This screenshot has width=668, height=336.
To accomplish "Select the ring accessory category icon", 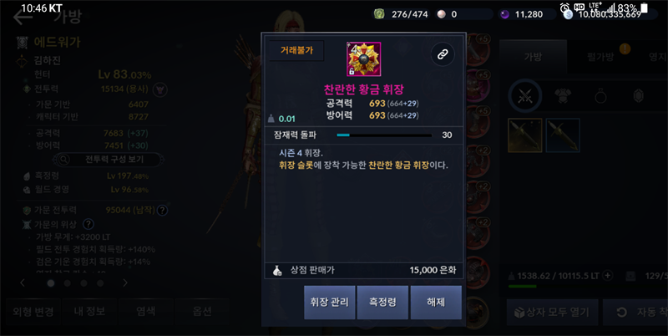I will (x=600, y=97).
